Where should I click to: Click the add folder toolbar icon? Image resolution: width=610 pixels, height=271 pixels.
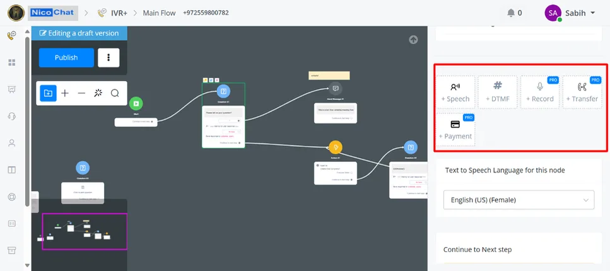pos(48,93)
